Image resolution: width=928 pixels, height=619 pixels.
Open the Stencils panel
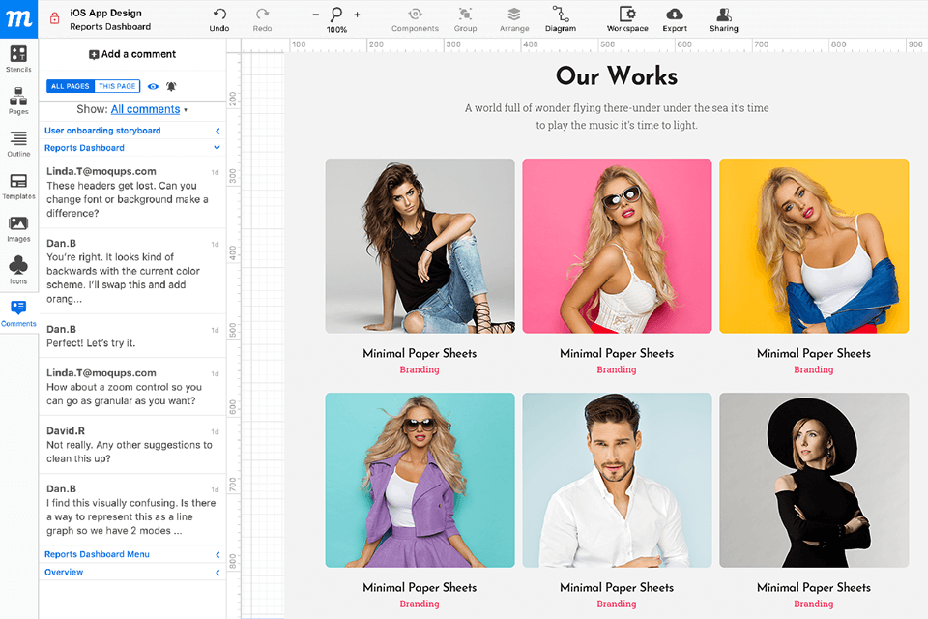click(18, 59)
